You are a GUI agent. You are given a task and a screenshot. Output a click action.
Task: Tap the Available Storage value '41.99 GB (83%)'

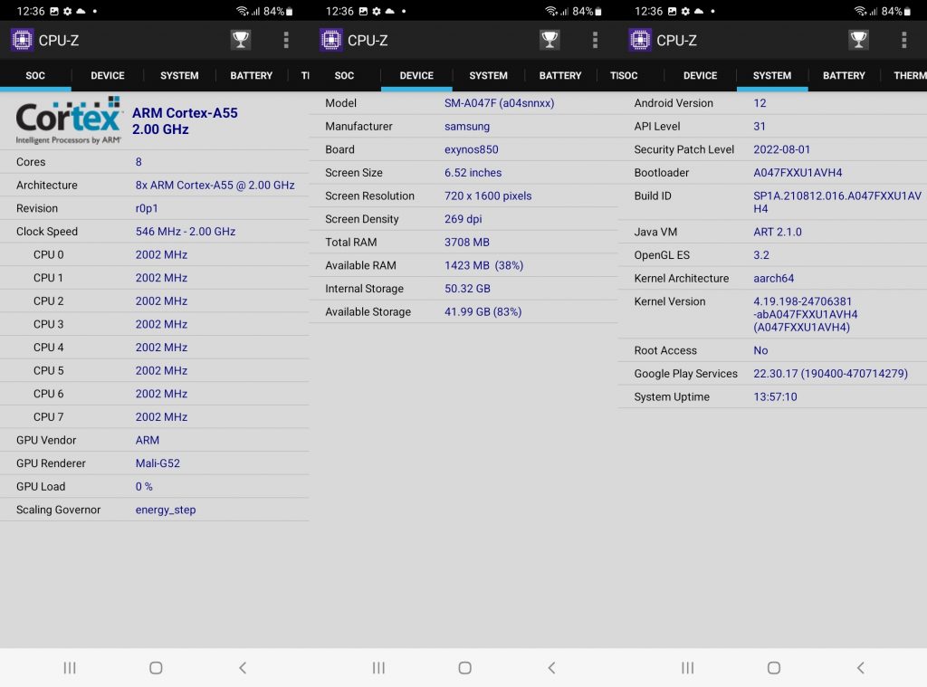[x=483, y=311]
